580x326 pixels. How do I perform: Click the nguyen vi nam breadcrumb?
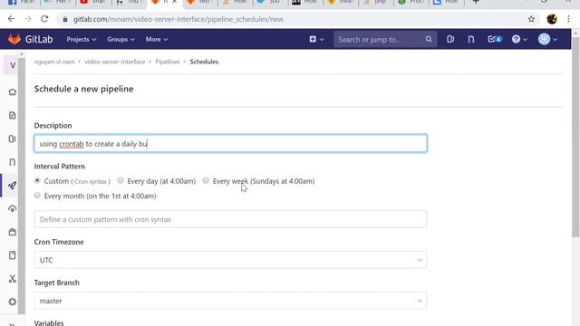[x=54, y=62]
